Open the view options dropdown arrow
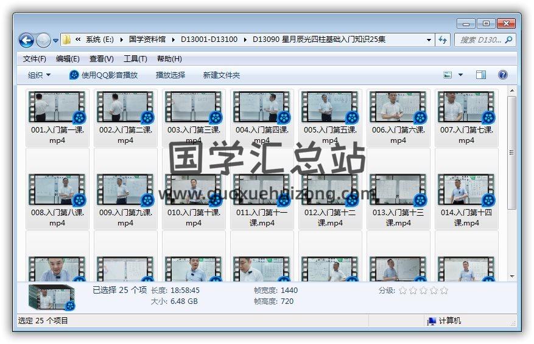 click(x=460, y=75)
